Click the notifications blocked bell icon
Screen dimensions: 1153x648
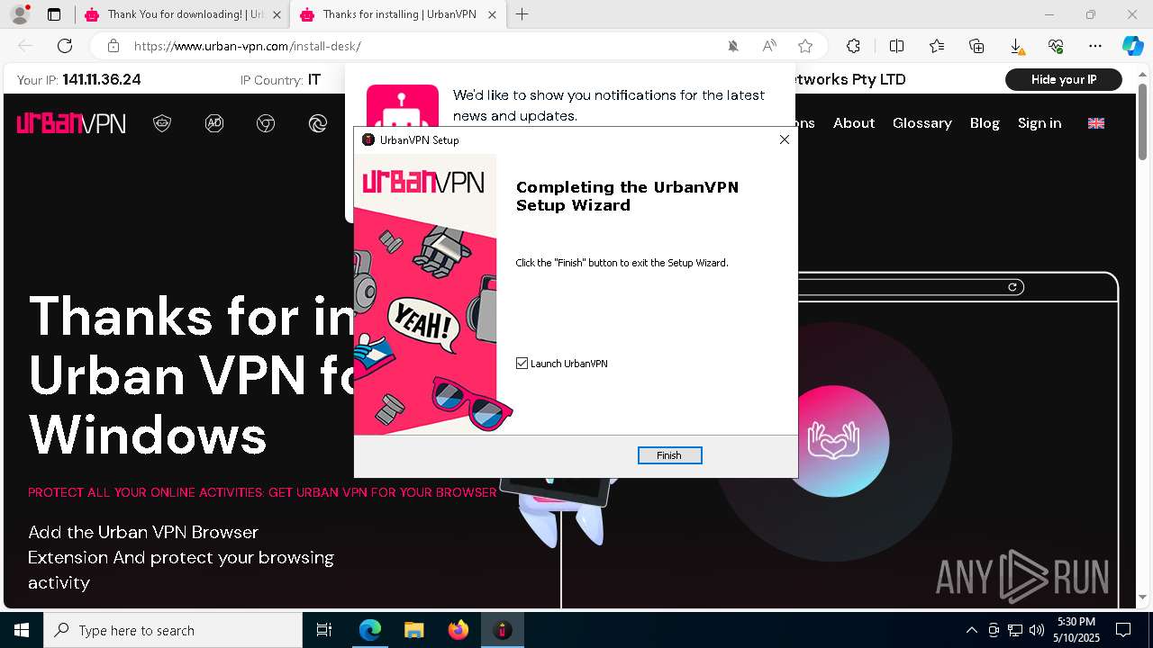point(733,46)
